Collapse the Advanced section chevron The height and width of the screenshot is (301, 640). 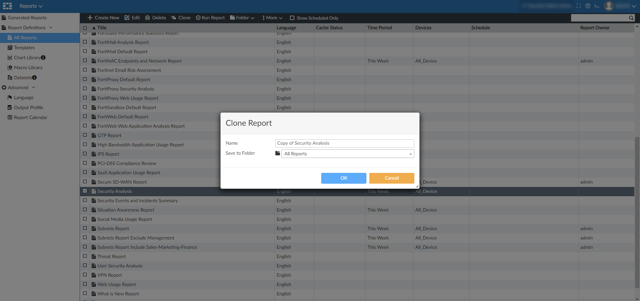click(x=34, y=87)
